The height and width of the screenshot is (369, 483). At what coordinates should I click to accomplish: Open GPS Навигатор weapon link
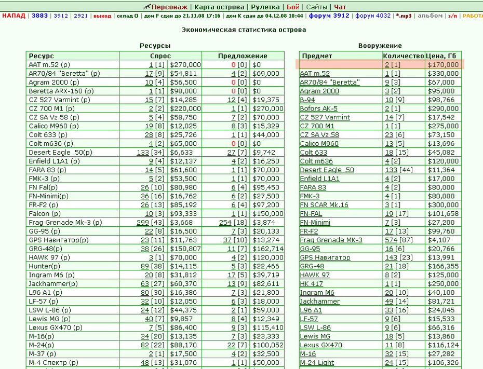tap(325, 258)
